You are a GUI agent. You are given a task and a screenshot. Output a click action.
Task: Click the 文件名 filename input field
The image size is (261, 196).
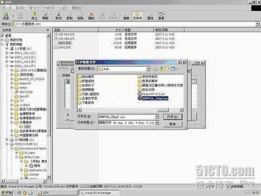(x=127, y=117)
